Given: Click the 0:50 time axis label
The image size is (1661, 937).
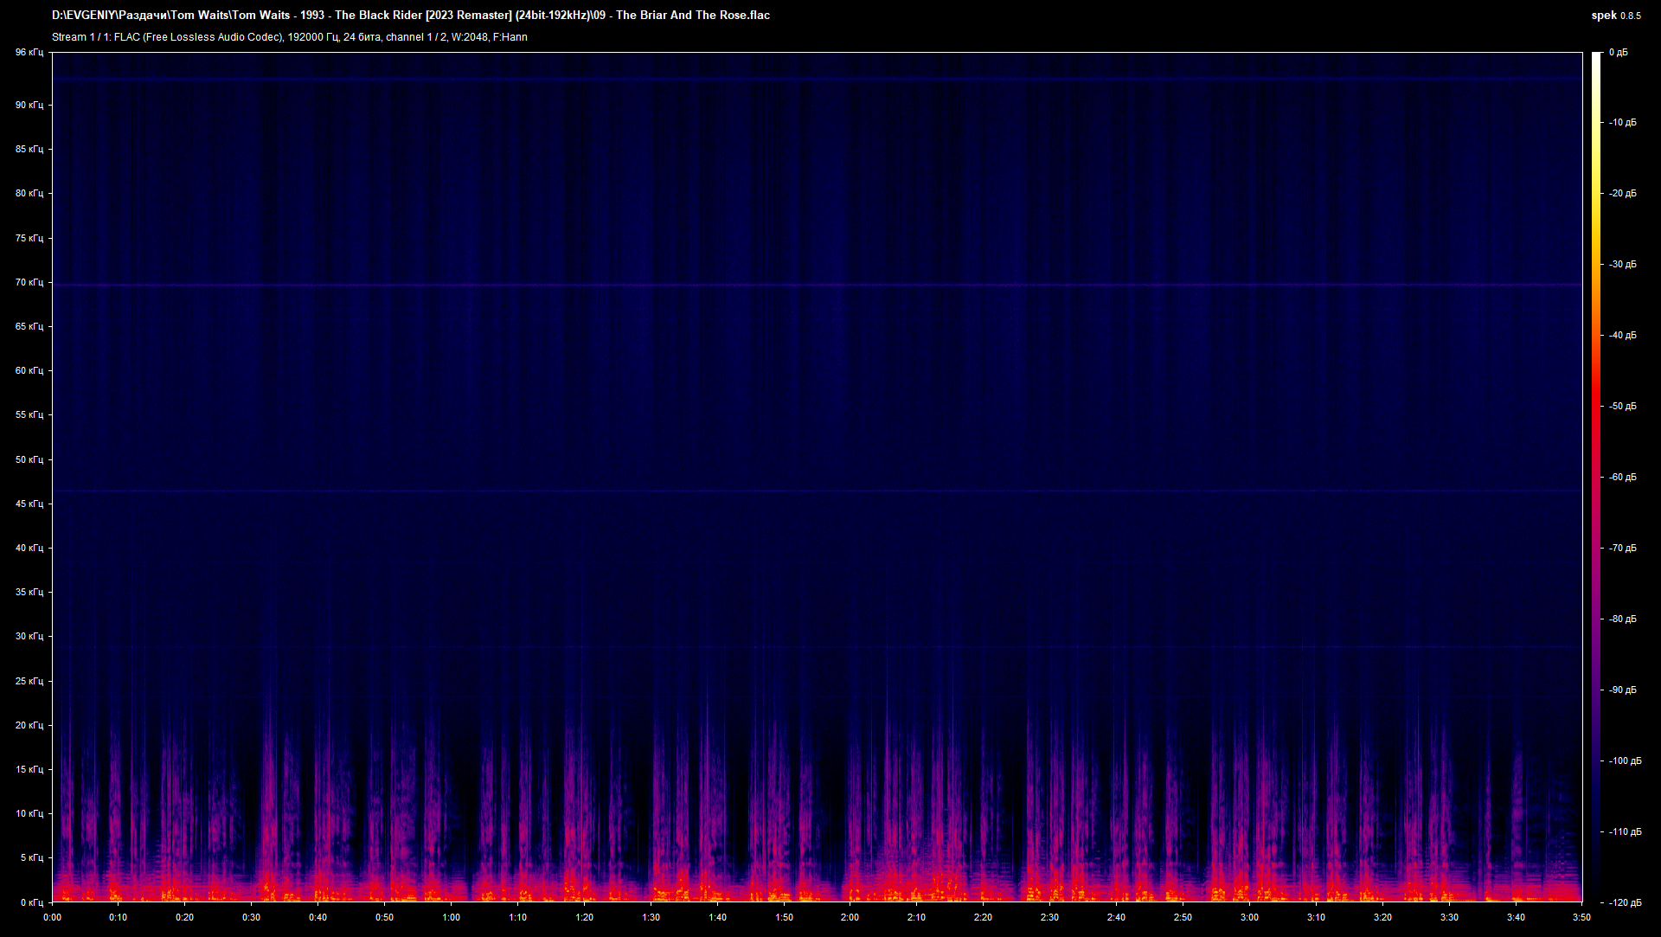Looking at the screenshot, I should coord(385,918).
